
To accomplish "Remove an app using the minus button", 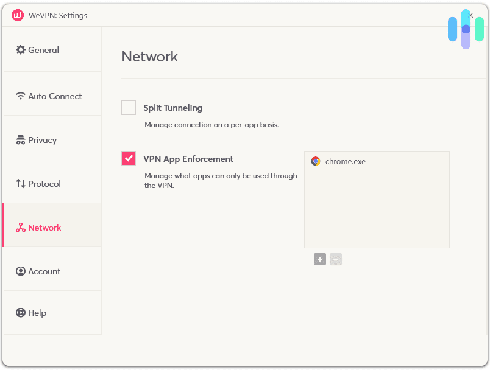I will [x=335, y=259].
